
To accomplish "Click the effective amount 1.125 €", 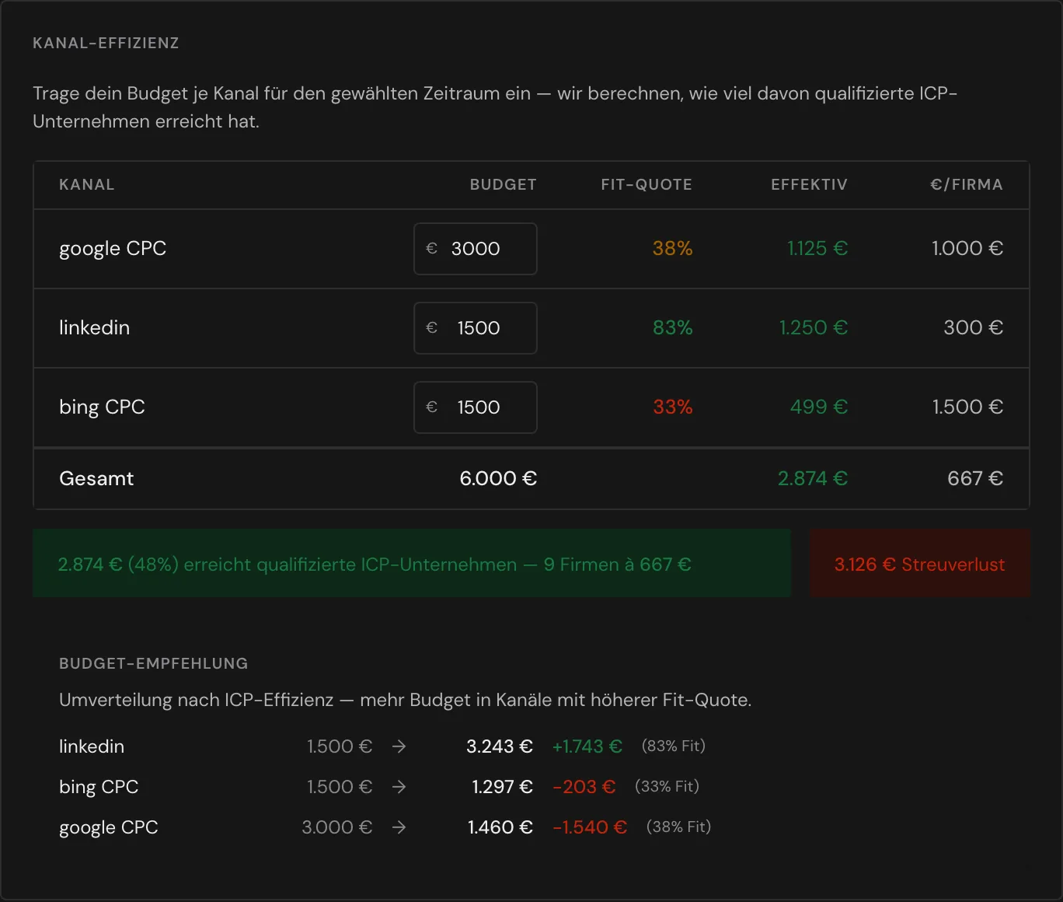I will pos(817,249).
